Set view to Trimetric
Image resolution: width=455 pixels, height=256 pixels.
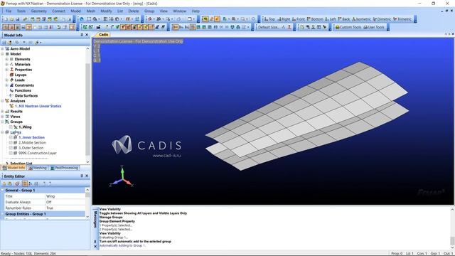click(x=402, y=19)
